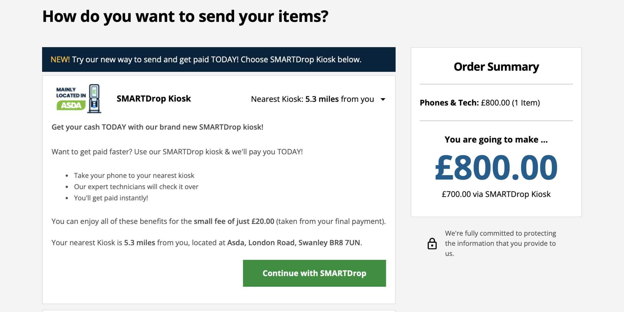Click the Asda, London Road, Swanley address
The image size is (624, 312).
[294, 243]
